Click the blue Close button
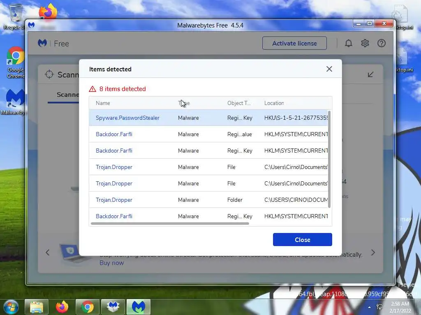This screenshot has width=421, height=315. [x=302, y=240]
